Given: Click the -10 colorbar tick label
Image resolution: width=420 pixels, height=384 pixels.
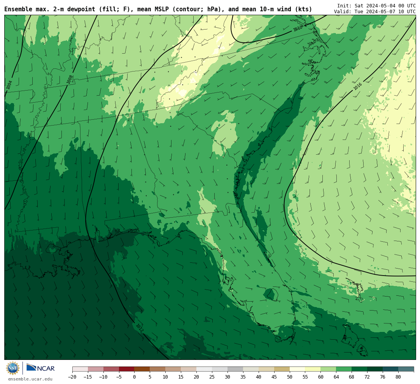Looking at the screenshot, I should click(x=103, y=377).
